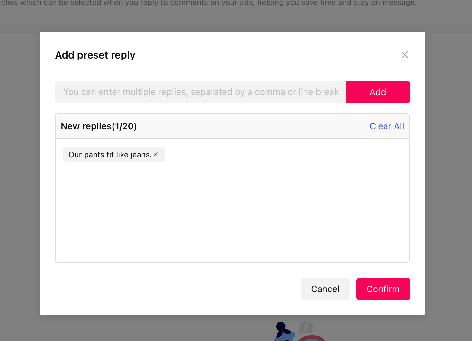The image size is (472, 341).
Task: Focus the multiple replies text input
Action: pos(200,92)
